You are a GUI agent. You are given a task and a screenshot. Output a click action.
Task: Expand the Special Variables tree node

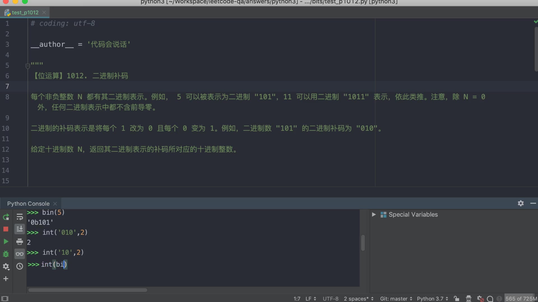point(374,214)
